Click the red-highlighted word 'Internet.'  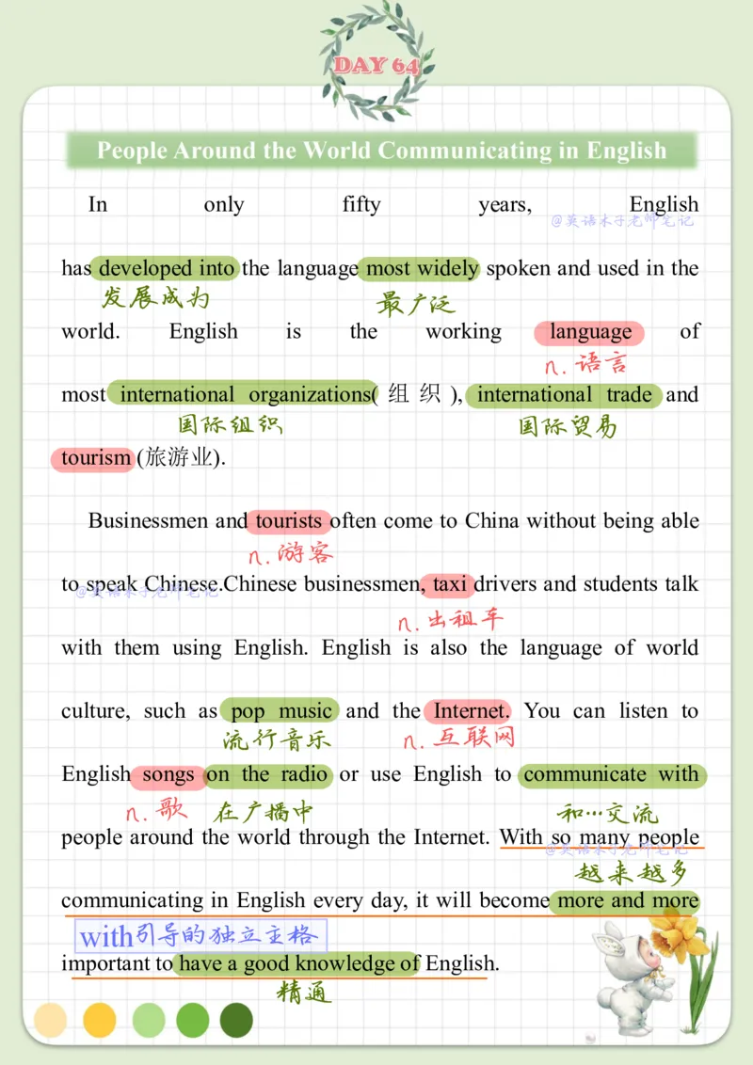tap(468, 711)
